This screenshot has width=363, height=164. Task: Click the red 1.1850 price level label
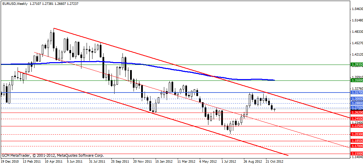pos(357,141)
